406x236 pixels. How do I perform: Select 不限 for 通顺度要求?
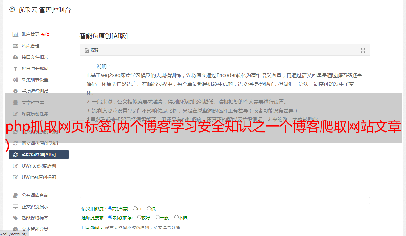pyautogui.click(x=176, y=217)
